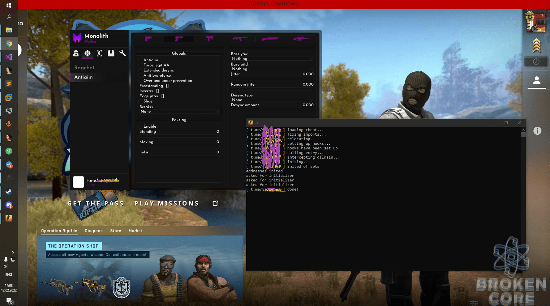Open Steam from the taskbar
The height and width of the screenshot is (306, 550).
9,192
